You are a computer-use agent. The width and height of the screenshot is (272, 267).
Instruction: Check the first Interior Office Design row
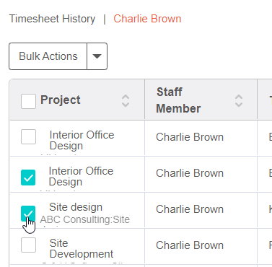coord(28,136)
